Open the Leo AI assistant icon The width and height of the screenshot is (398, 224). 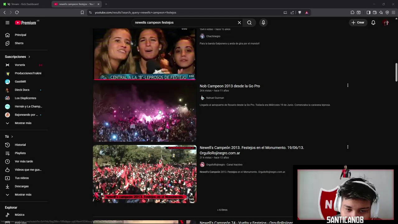pyautogui.click(x=381, y=12)
